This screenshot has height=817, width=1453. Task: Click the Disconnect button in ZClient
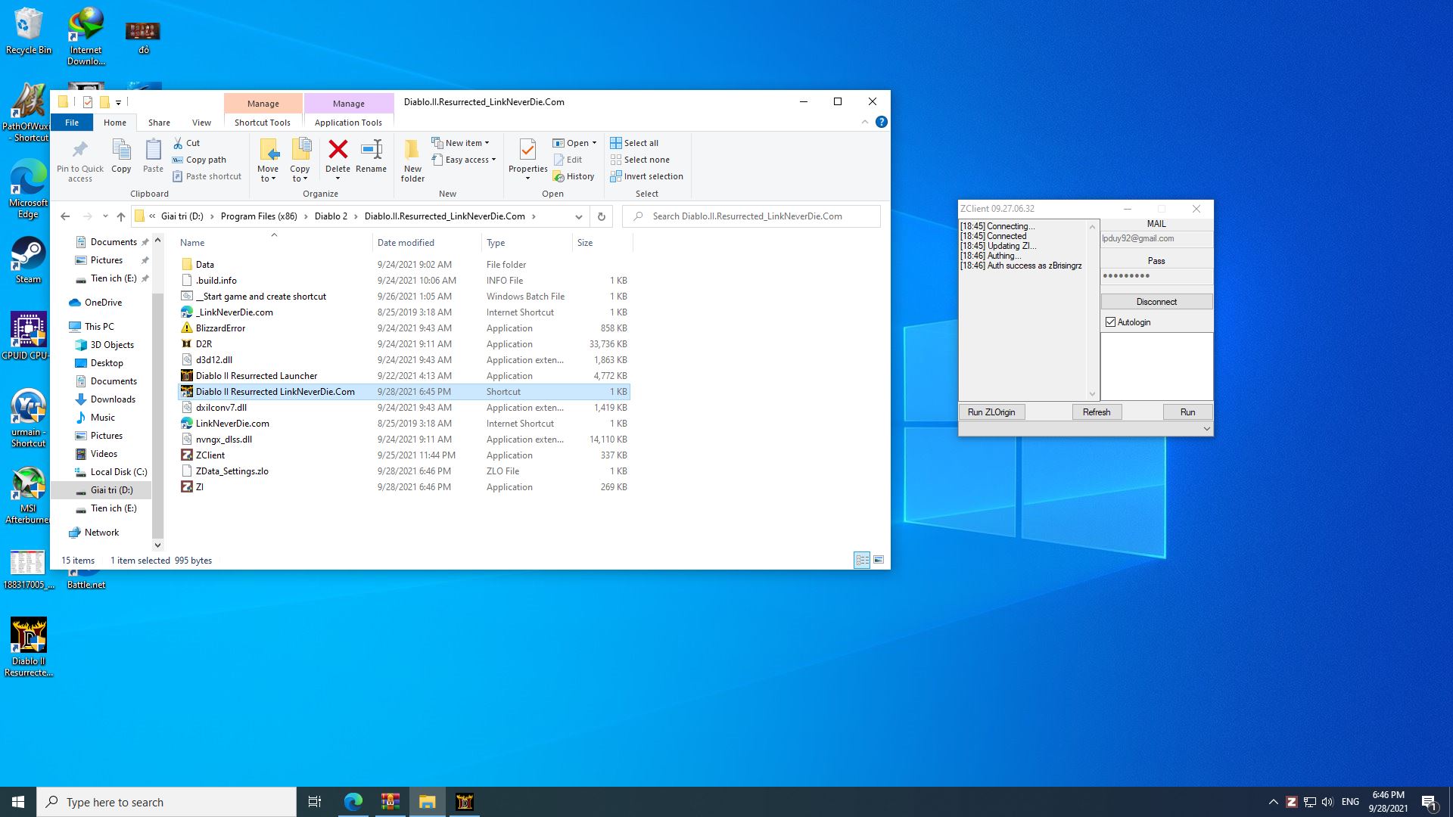pyautogui.click(x=1156, y=301)
